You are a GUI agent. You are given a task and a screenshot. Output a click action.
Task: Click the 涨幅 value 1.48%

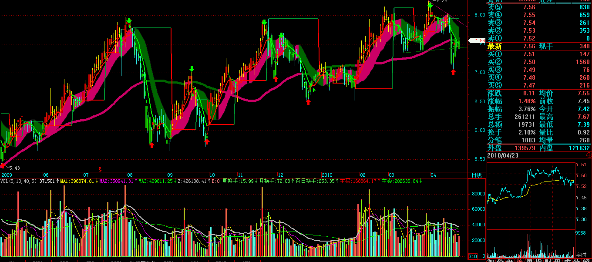click(527, 101)
